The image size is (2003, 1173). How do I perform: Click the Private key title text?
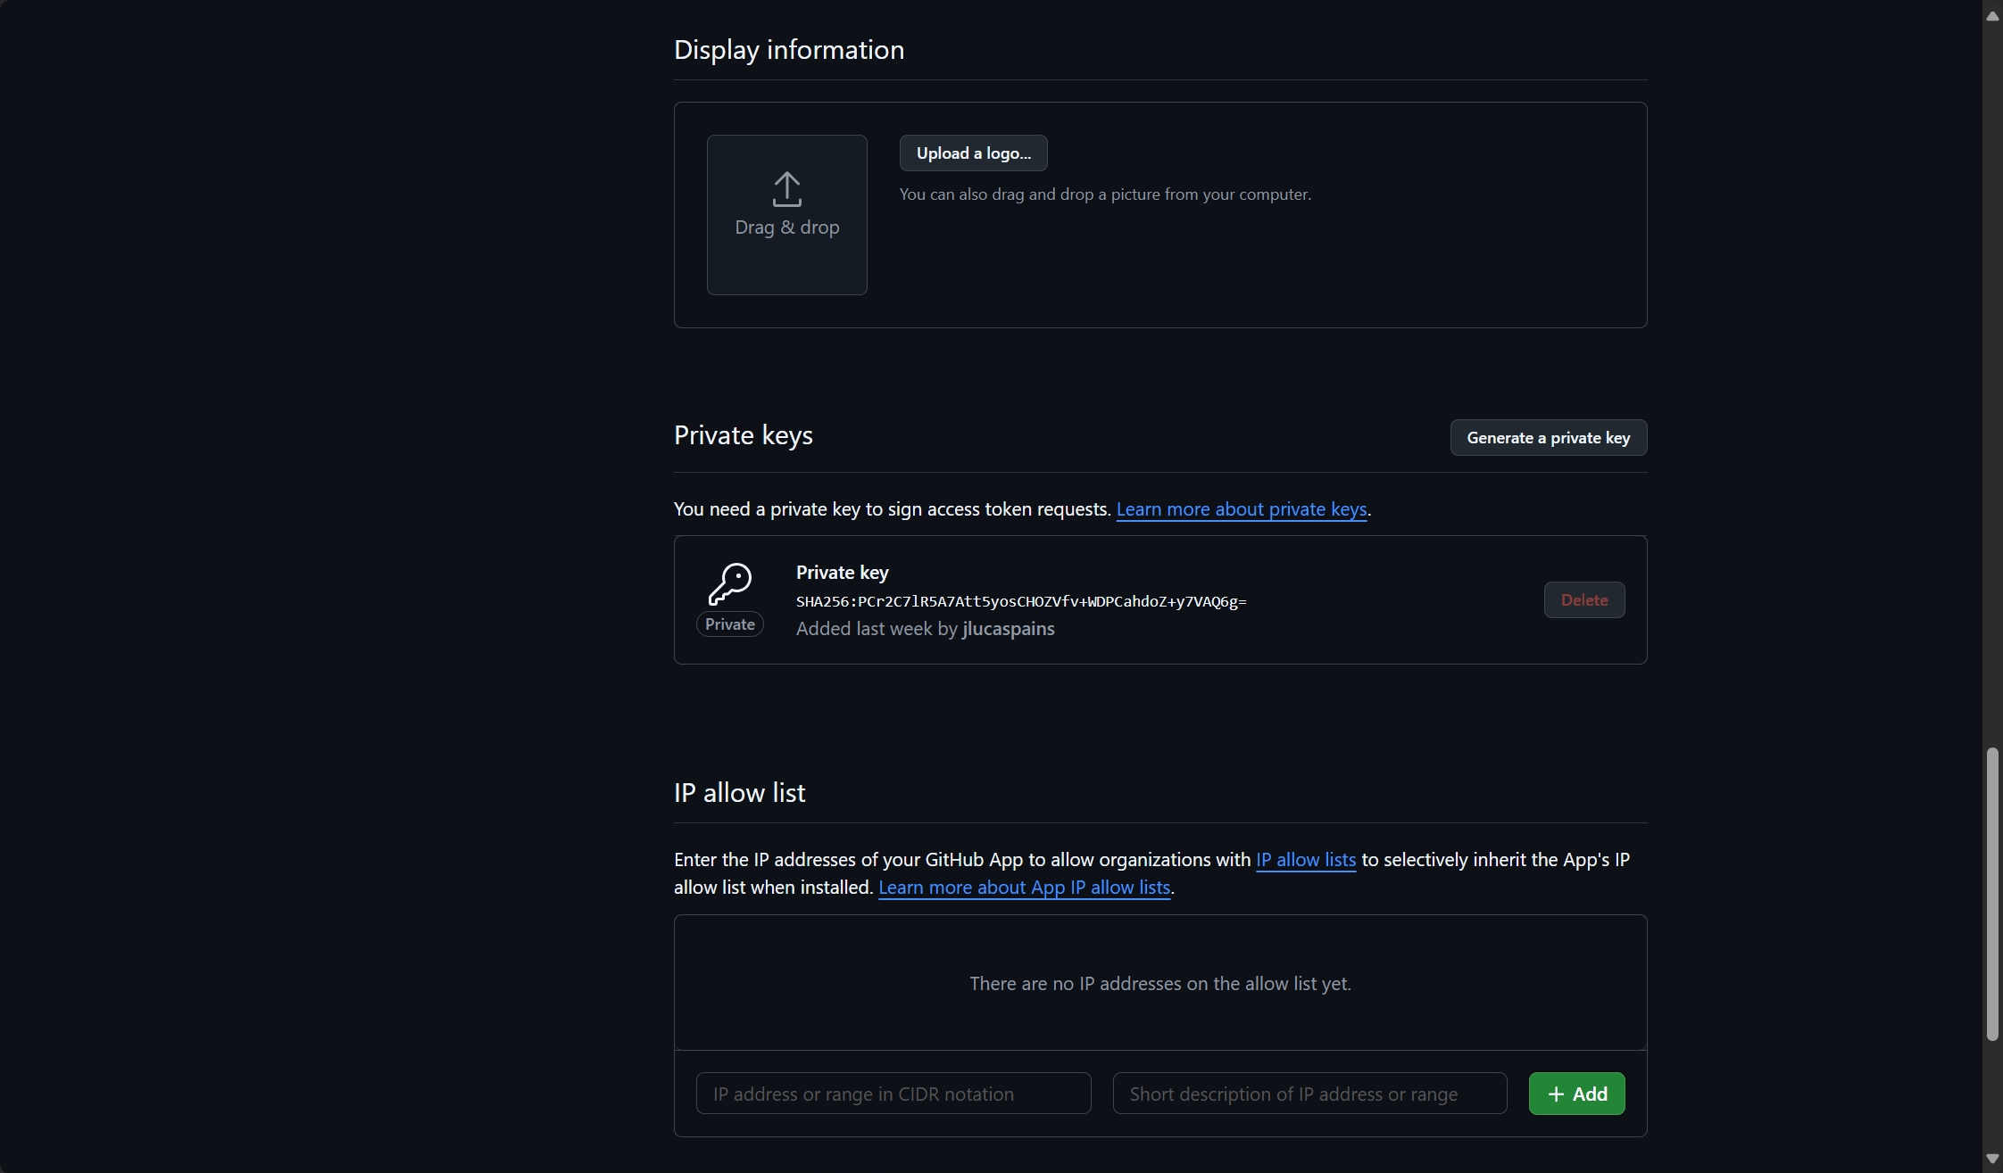(x=842, y=573)
